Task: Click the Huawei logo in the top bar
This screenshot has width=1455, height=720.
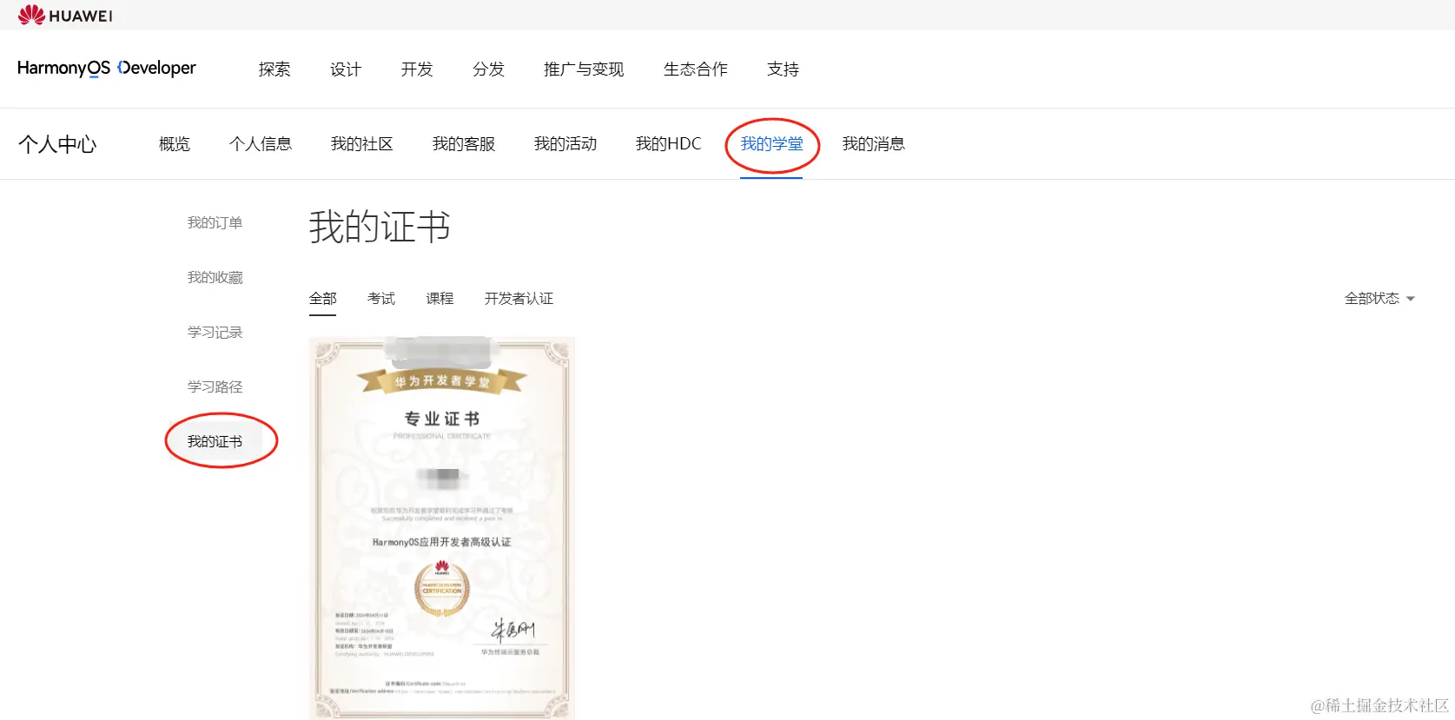Action: (x=65, y=15)
